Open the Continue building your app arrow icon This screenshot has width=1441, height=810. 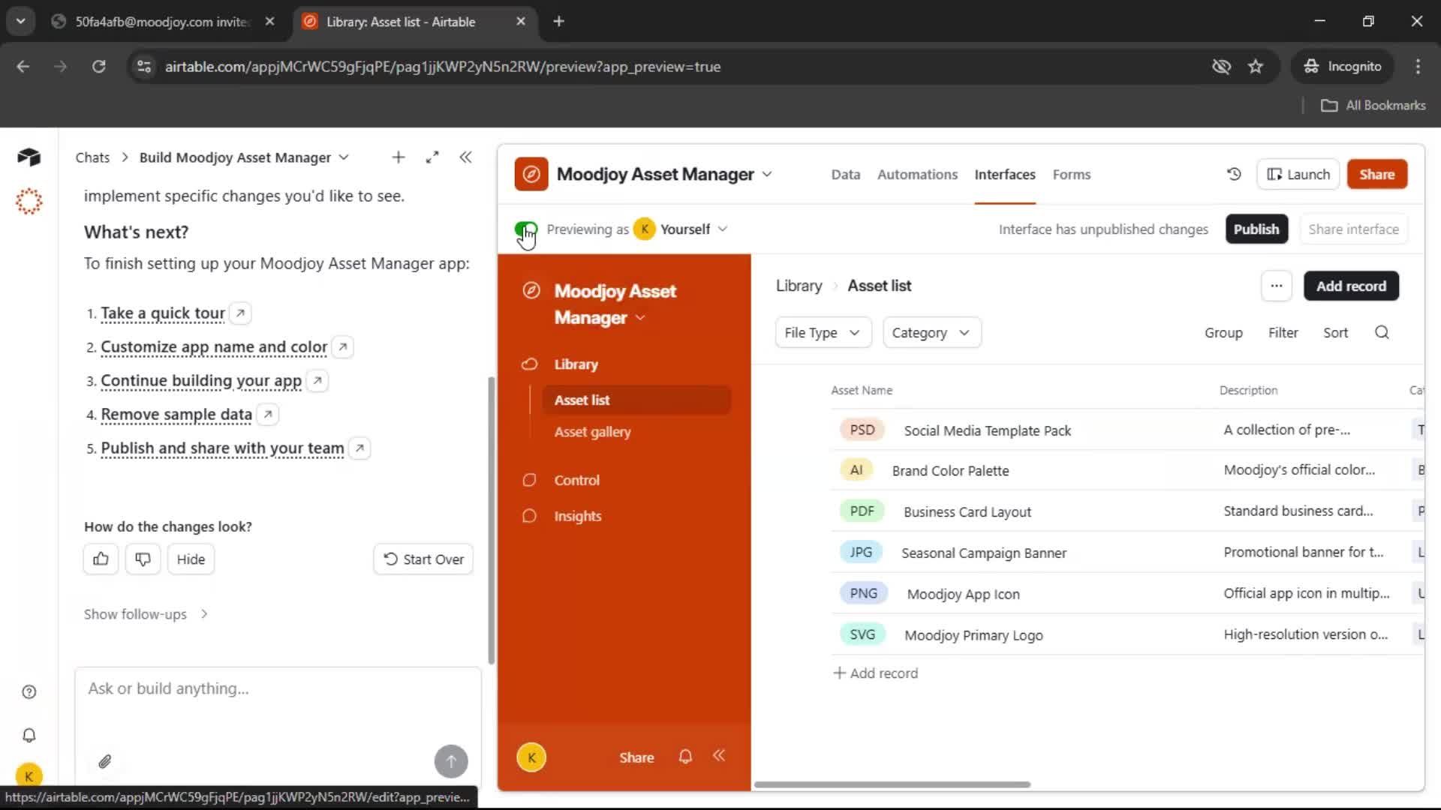(317, 380)
